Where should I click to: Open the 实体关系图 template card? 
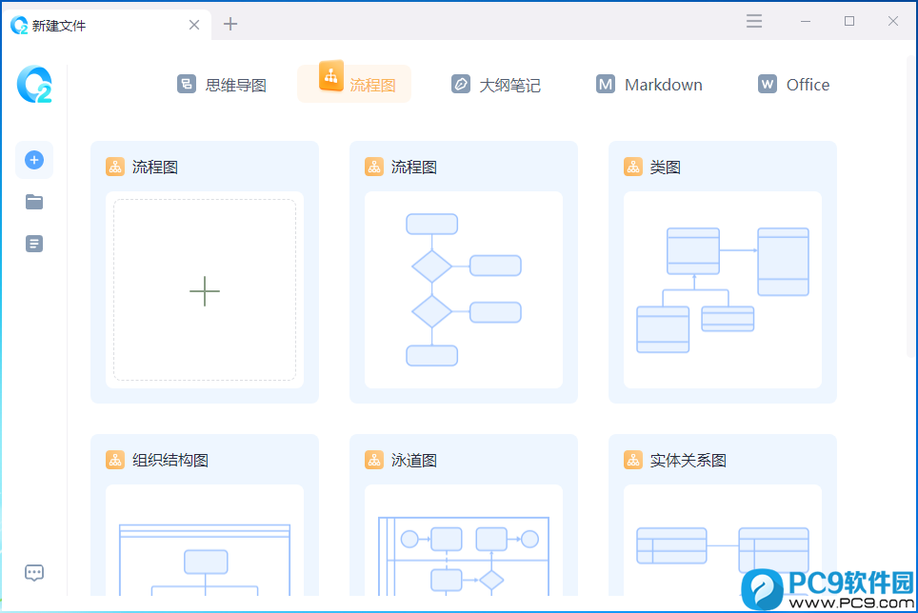point(723,515)
